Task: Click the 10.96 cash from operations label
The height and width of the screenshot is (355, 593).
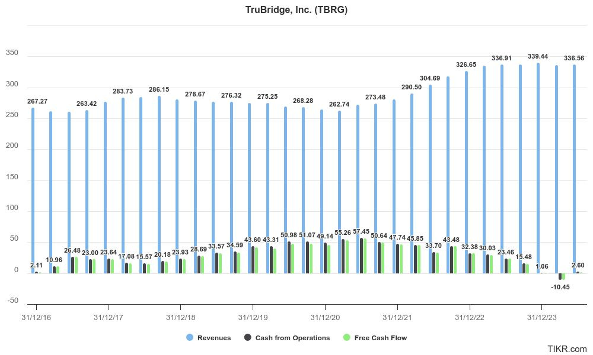Action: click(54, 260)
